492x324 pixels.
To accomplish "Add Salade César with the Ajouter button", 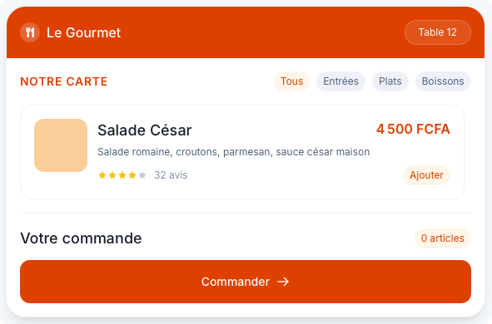I will coord(426,175).
